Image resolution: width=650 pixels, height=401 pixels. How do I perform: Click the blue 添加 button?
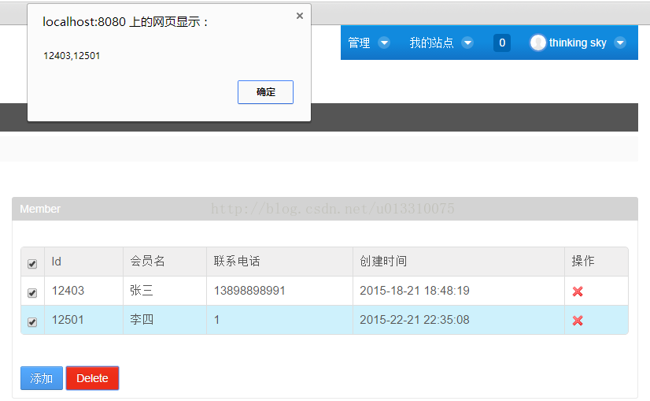pyautogui.click(x=42, y=378)
